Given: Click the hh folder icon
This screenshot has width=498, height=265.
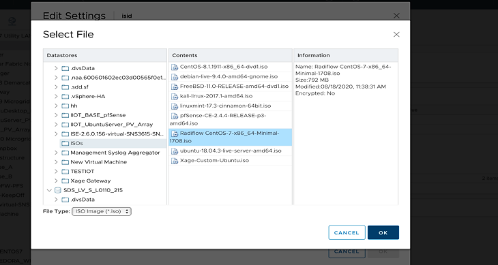Looking at the screenshot, I should point(65,106).
